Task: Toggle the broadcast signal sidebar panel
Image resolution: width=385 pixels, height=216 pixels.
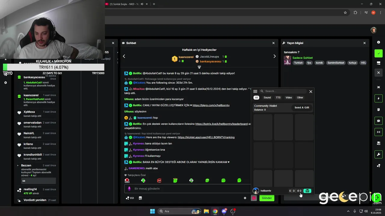Action: tap(378, 132)
